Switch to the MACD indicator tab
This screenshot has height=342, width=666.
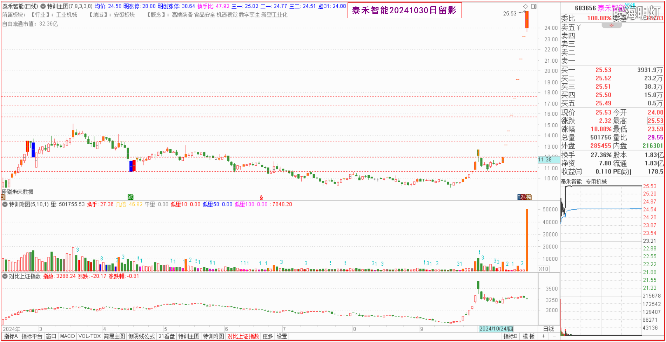point(67,336)
